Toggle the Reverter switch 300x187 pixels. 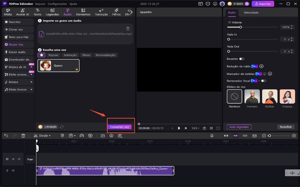coord(241,59)
